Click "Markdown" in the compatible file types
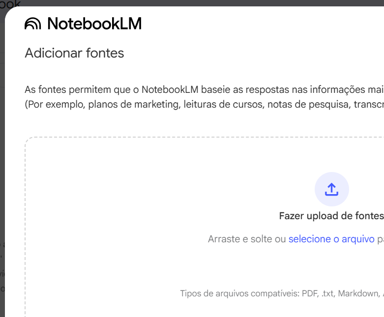This screenshot has width=384, height=317. 357,294
